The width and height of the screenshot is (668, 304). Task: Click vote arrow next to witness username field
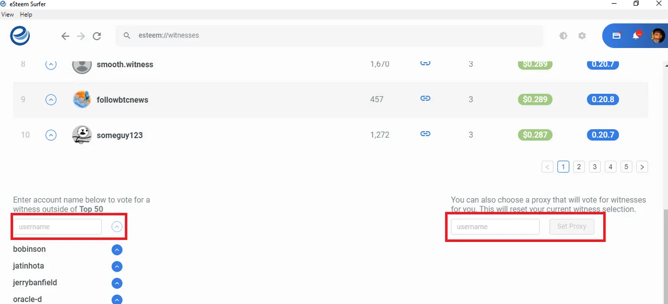point(117,227)
